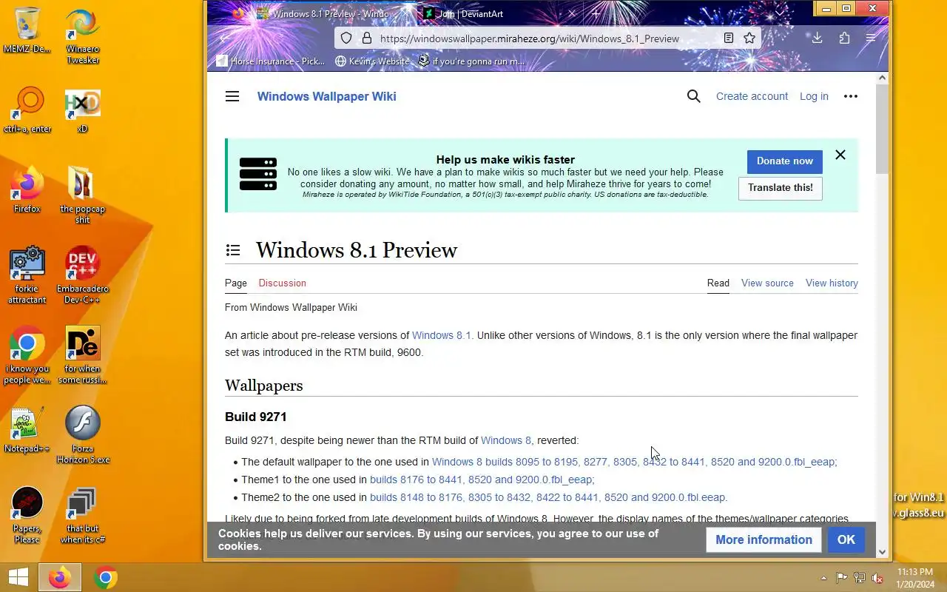Close the DeviantArt tab
947x592 pixels.
pyautogui.click(x=571, y=13)
